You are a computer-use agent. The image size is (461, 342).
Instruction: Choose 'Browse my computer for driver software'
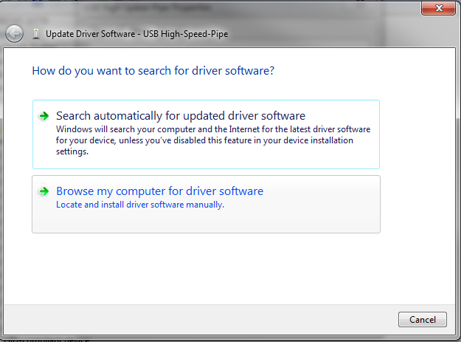pyautogui.click(x=159, y=191)
